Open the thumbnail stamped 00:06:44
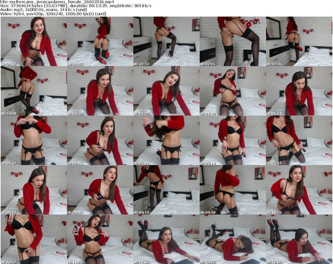 click(x=166, y=141)
